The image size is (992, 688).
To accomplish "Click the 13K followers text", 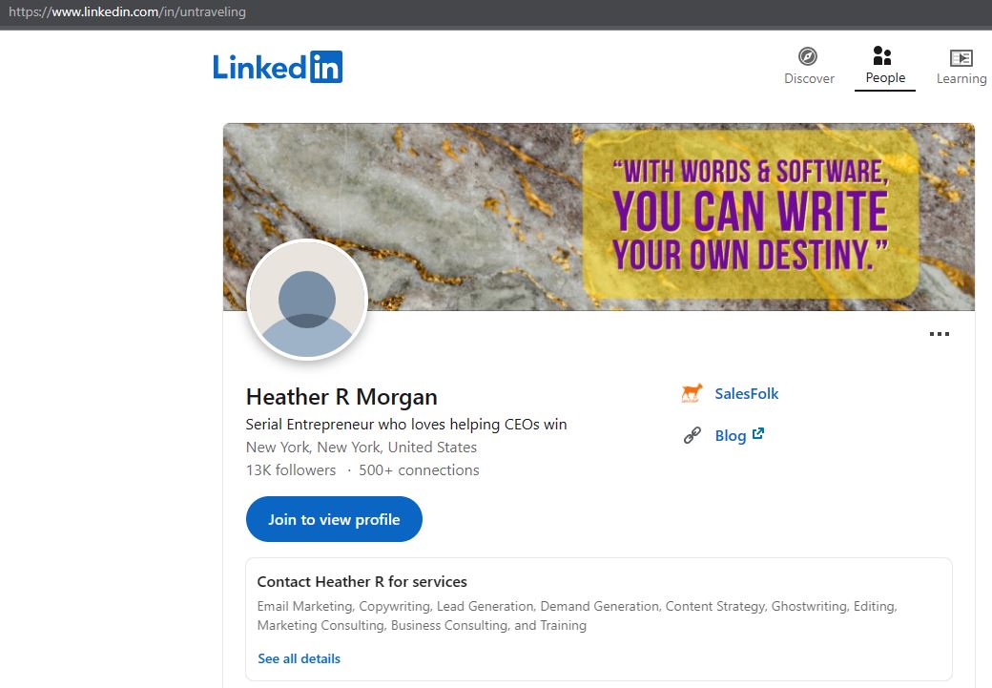I will click(x=291, y=470).
